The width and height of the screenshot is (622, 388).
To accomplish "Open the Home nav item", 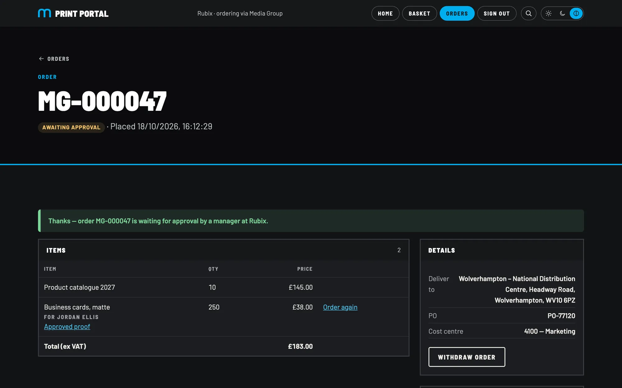I will [x=385, y=13].
